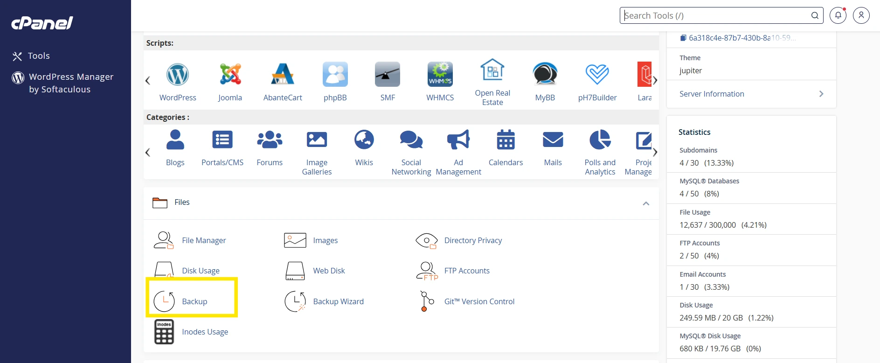880x363 pixels.
Task: Open the notifications bell
Action: [x=838, y=15]
